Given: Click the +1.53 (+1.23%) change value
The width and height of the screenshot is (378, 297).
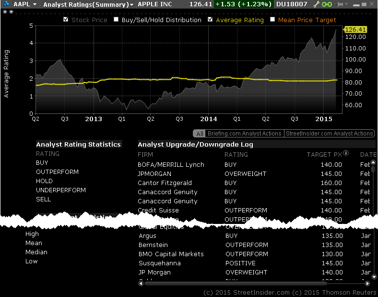Looking at the screenshot, I should tap(244, 4).
